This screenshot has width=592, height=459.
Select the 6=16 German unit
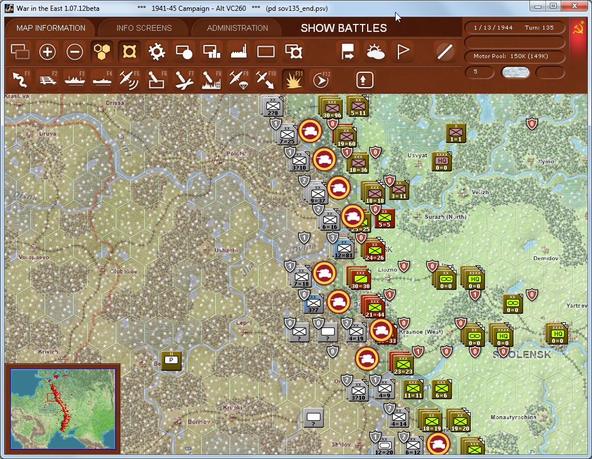tap(329, 220)
